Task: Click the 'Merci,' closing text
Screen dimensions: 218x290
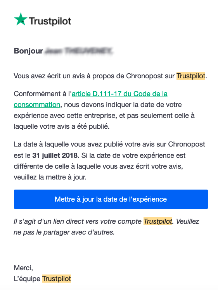Action: pyautogui.click(x=23, y=268)
